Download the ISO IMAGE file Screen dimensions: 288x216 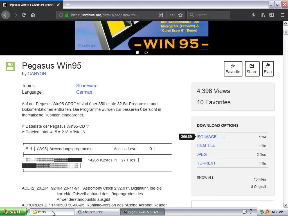[207, 137]
